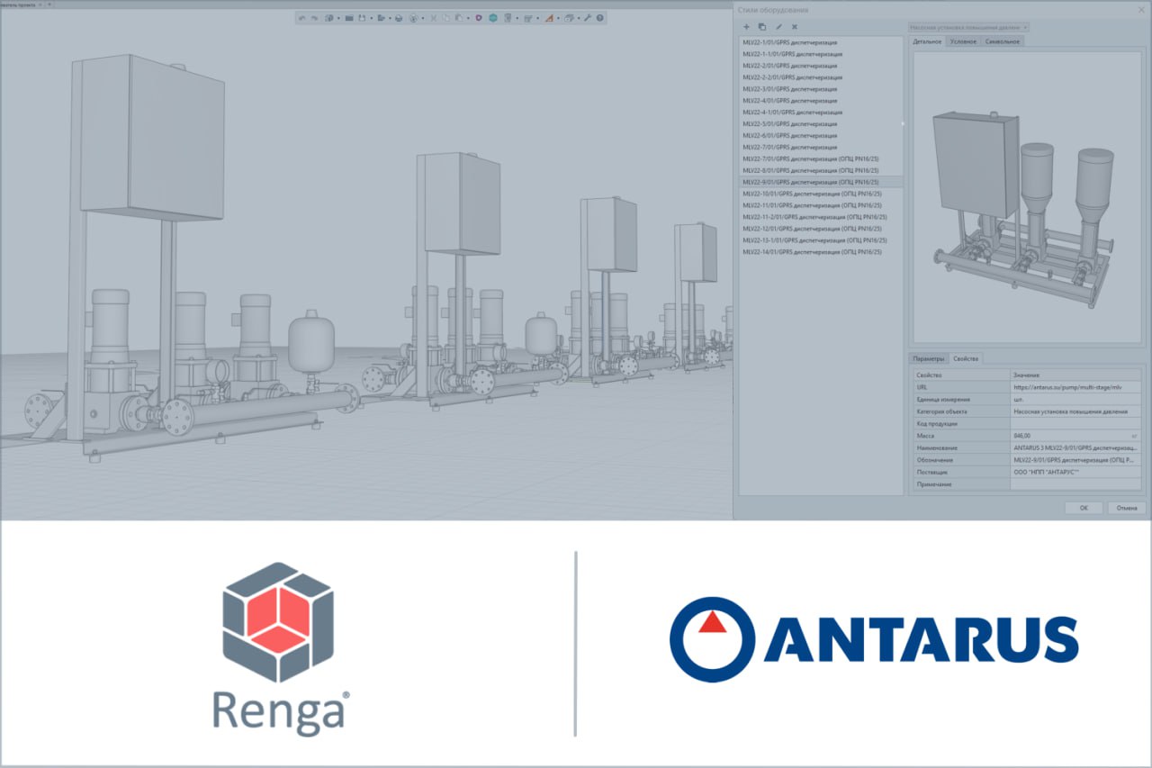Duplicate the selected equipment style
The image size is (1152, 768).
click(762, 27)
